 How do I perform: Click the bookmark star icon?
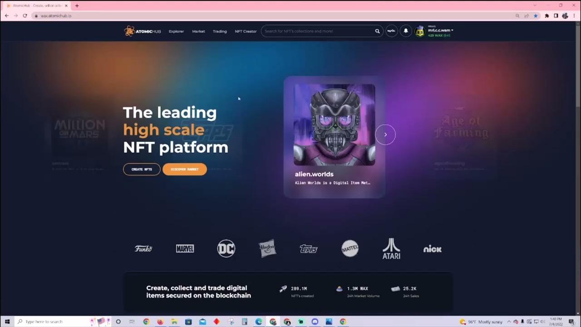tap(536, 15)
